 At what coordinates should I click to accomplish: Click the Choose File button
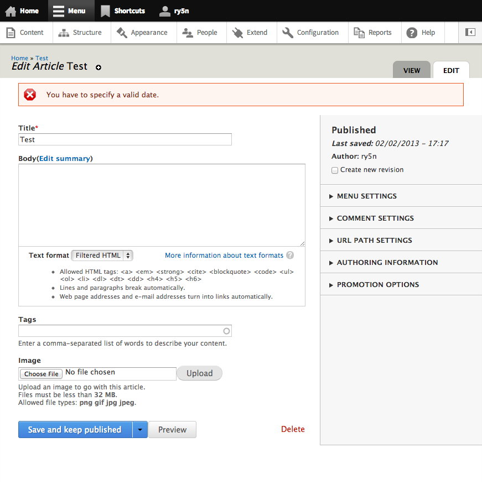point(42,374)
